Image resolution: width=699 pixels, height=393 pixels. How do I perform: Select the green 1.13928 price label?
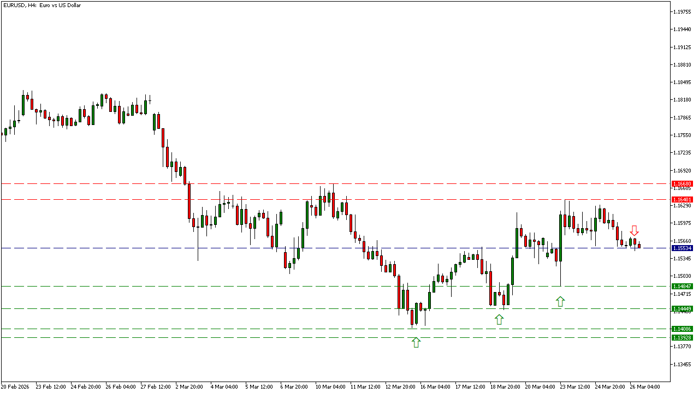682,338
